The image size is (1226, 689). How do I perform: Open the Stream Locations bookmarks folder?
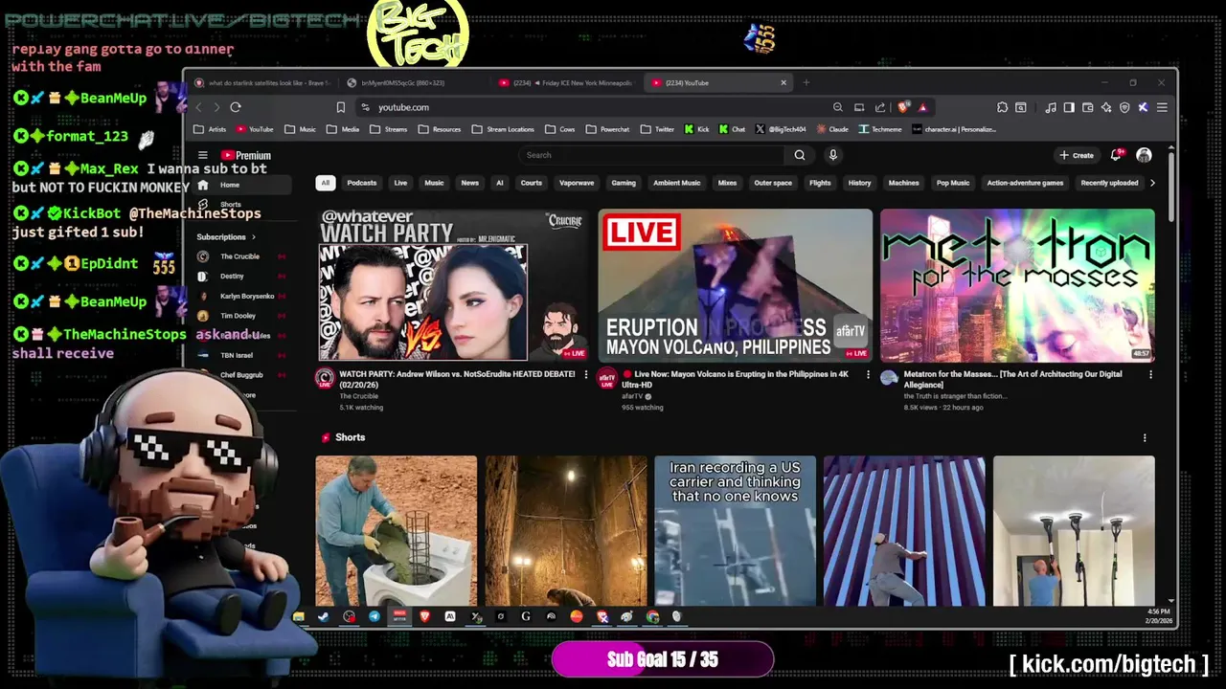coord(503,129)
